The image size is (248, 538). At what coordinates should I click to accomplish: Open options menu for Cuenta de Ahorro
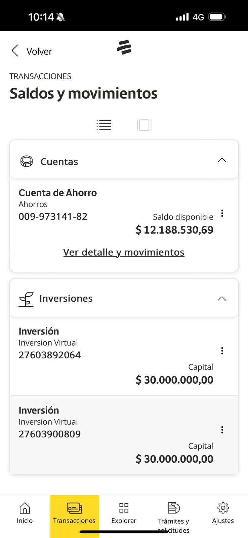(x=222, y=213)
